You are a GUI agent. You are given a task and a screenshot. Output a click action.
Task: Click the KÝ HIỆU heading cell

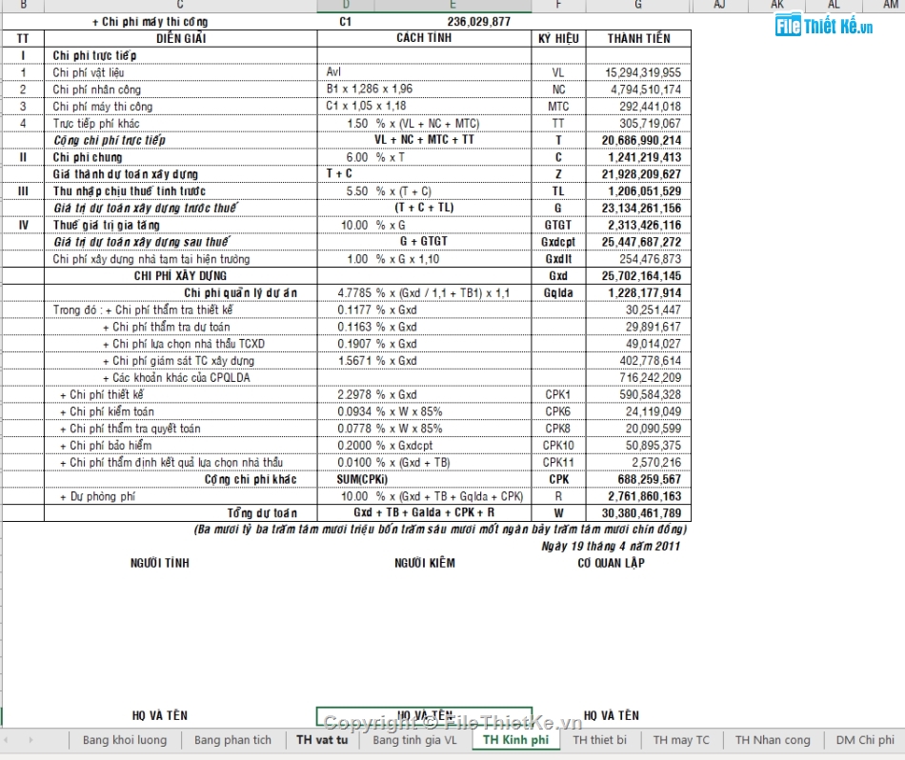pyautogui.click(x=558, y=39)
